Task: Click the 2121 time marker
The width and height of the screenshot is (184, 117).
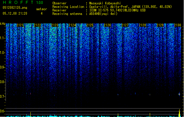Action: point(20,25)
